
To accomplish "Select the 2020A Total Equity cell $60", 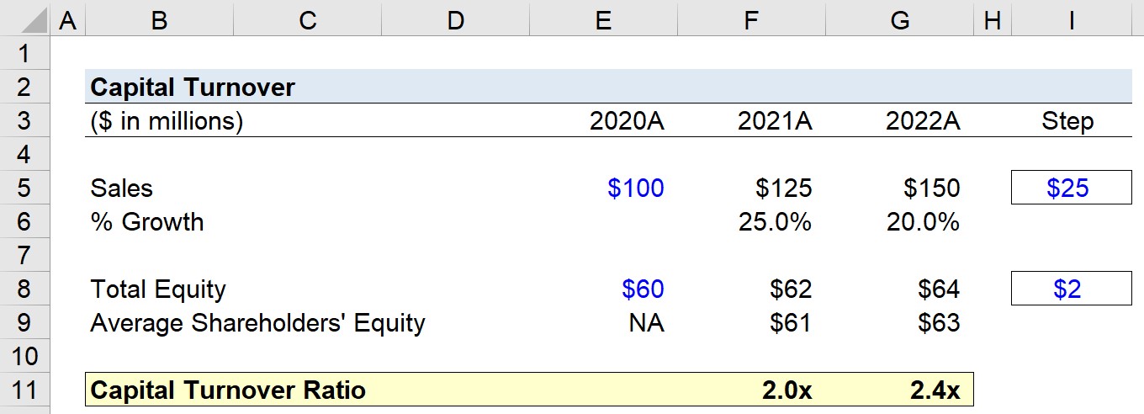I will 602,289.
